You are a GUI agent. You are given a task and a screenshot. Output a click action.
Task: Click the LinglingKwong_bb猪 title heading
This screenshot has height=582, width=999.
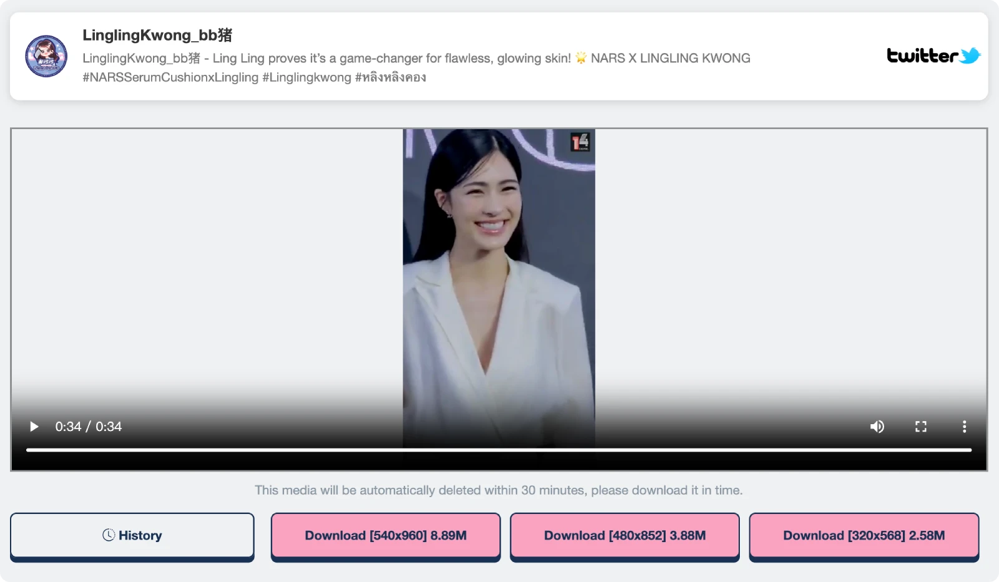pos(157,36)
